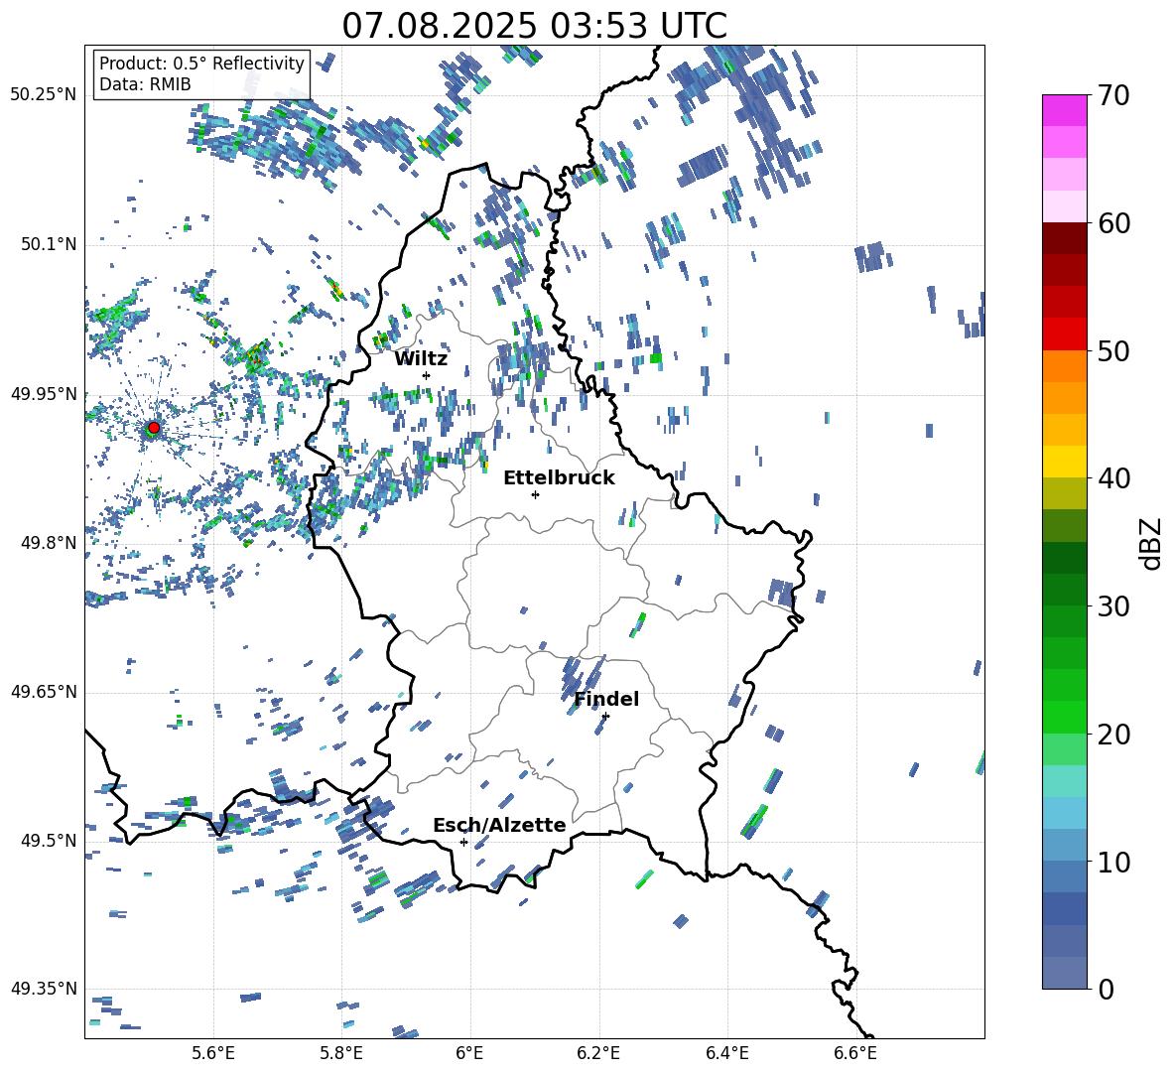The width and height of the screenshot is (1175, 1073).
Task: Click the 49.5°N latitude label
Action: 48,840
